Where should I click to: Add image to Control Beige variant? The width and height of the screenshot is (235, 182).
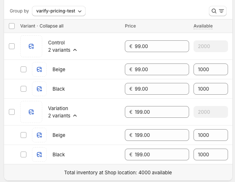[39, 69]
